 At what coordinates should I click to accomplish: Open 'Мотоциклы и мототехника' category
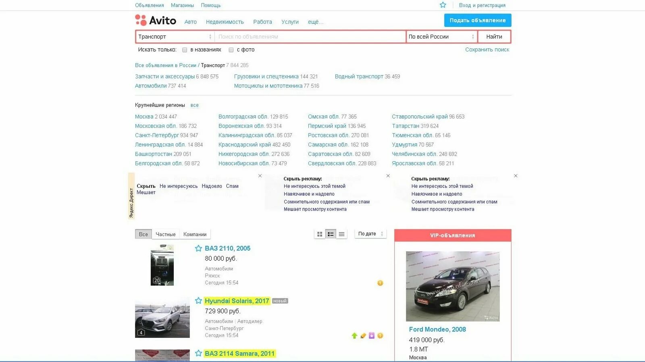268,86
